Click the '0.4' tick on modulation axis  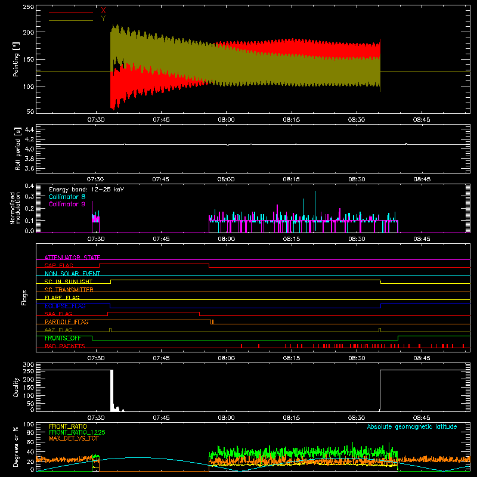pos(29,185)
